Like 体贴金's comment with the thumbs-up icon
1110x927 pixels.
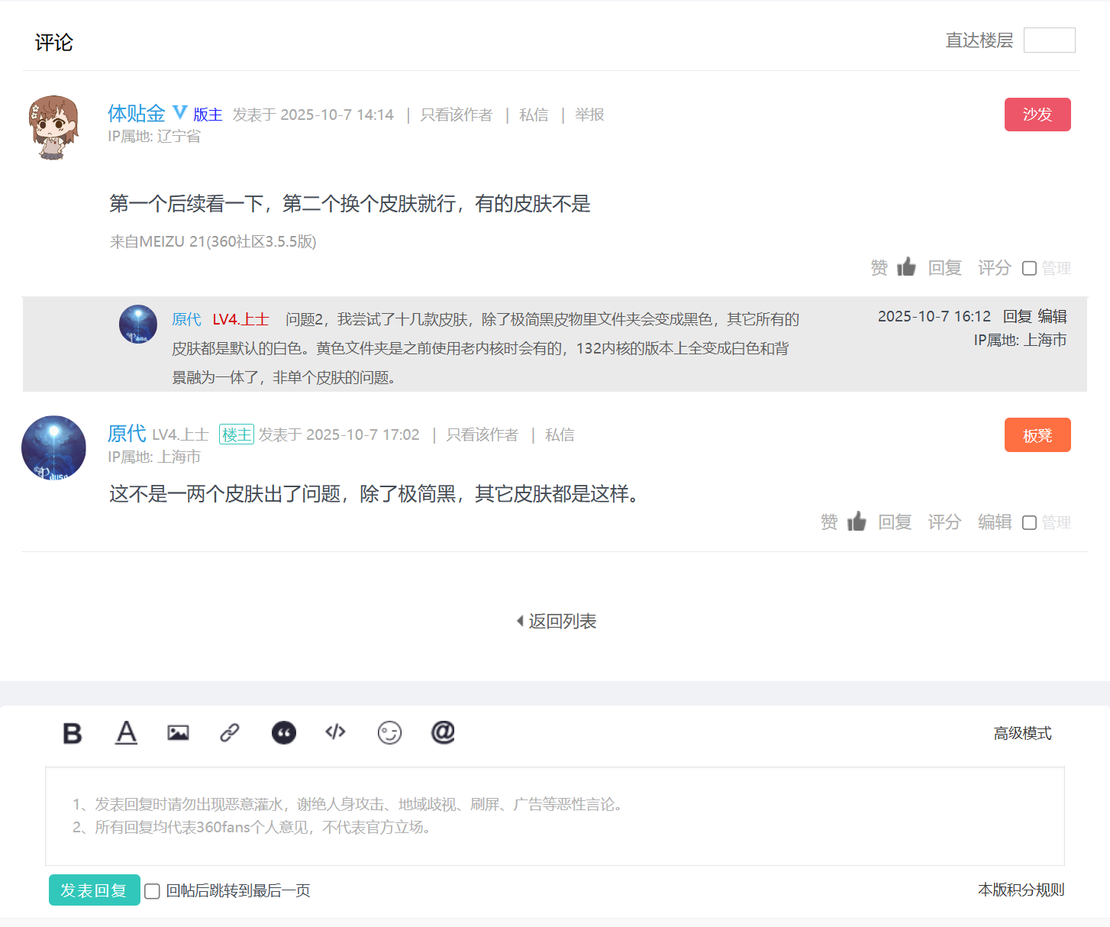[x=906, y=266]
